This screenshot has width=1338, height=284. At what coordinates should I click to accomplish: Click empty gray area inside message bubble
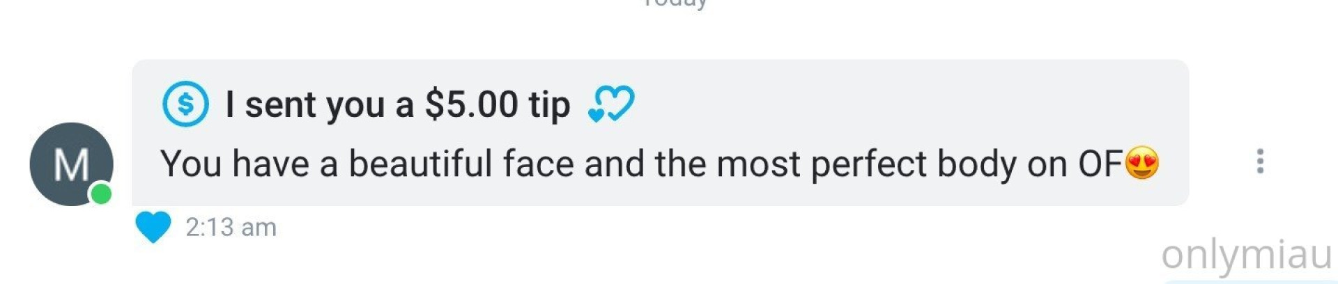(906, 97)
